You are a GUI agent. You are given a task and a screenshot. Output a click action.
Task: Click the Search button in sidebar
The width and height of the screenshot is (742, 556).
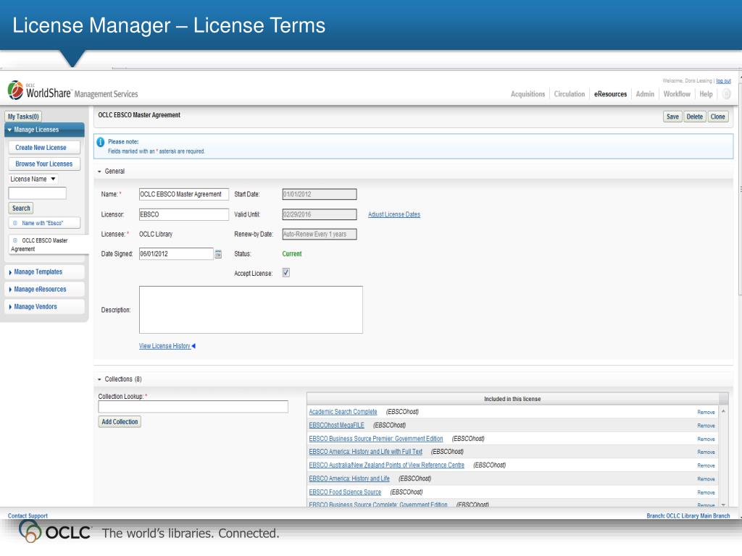click(x=21, y=208)
